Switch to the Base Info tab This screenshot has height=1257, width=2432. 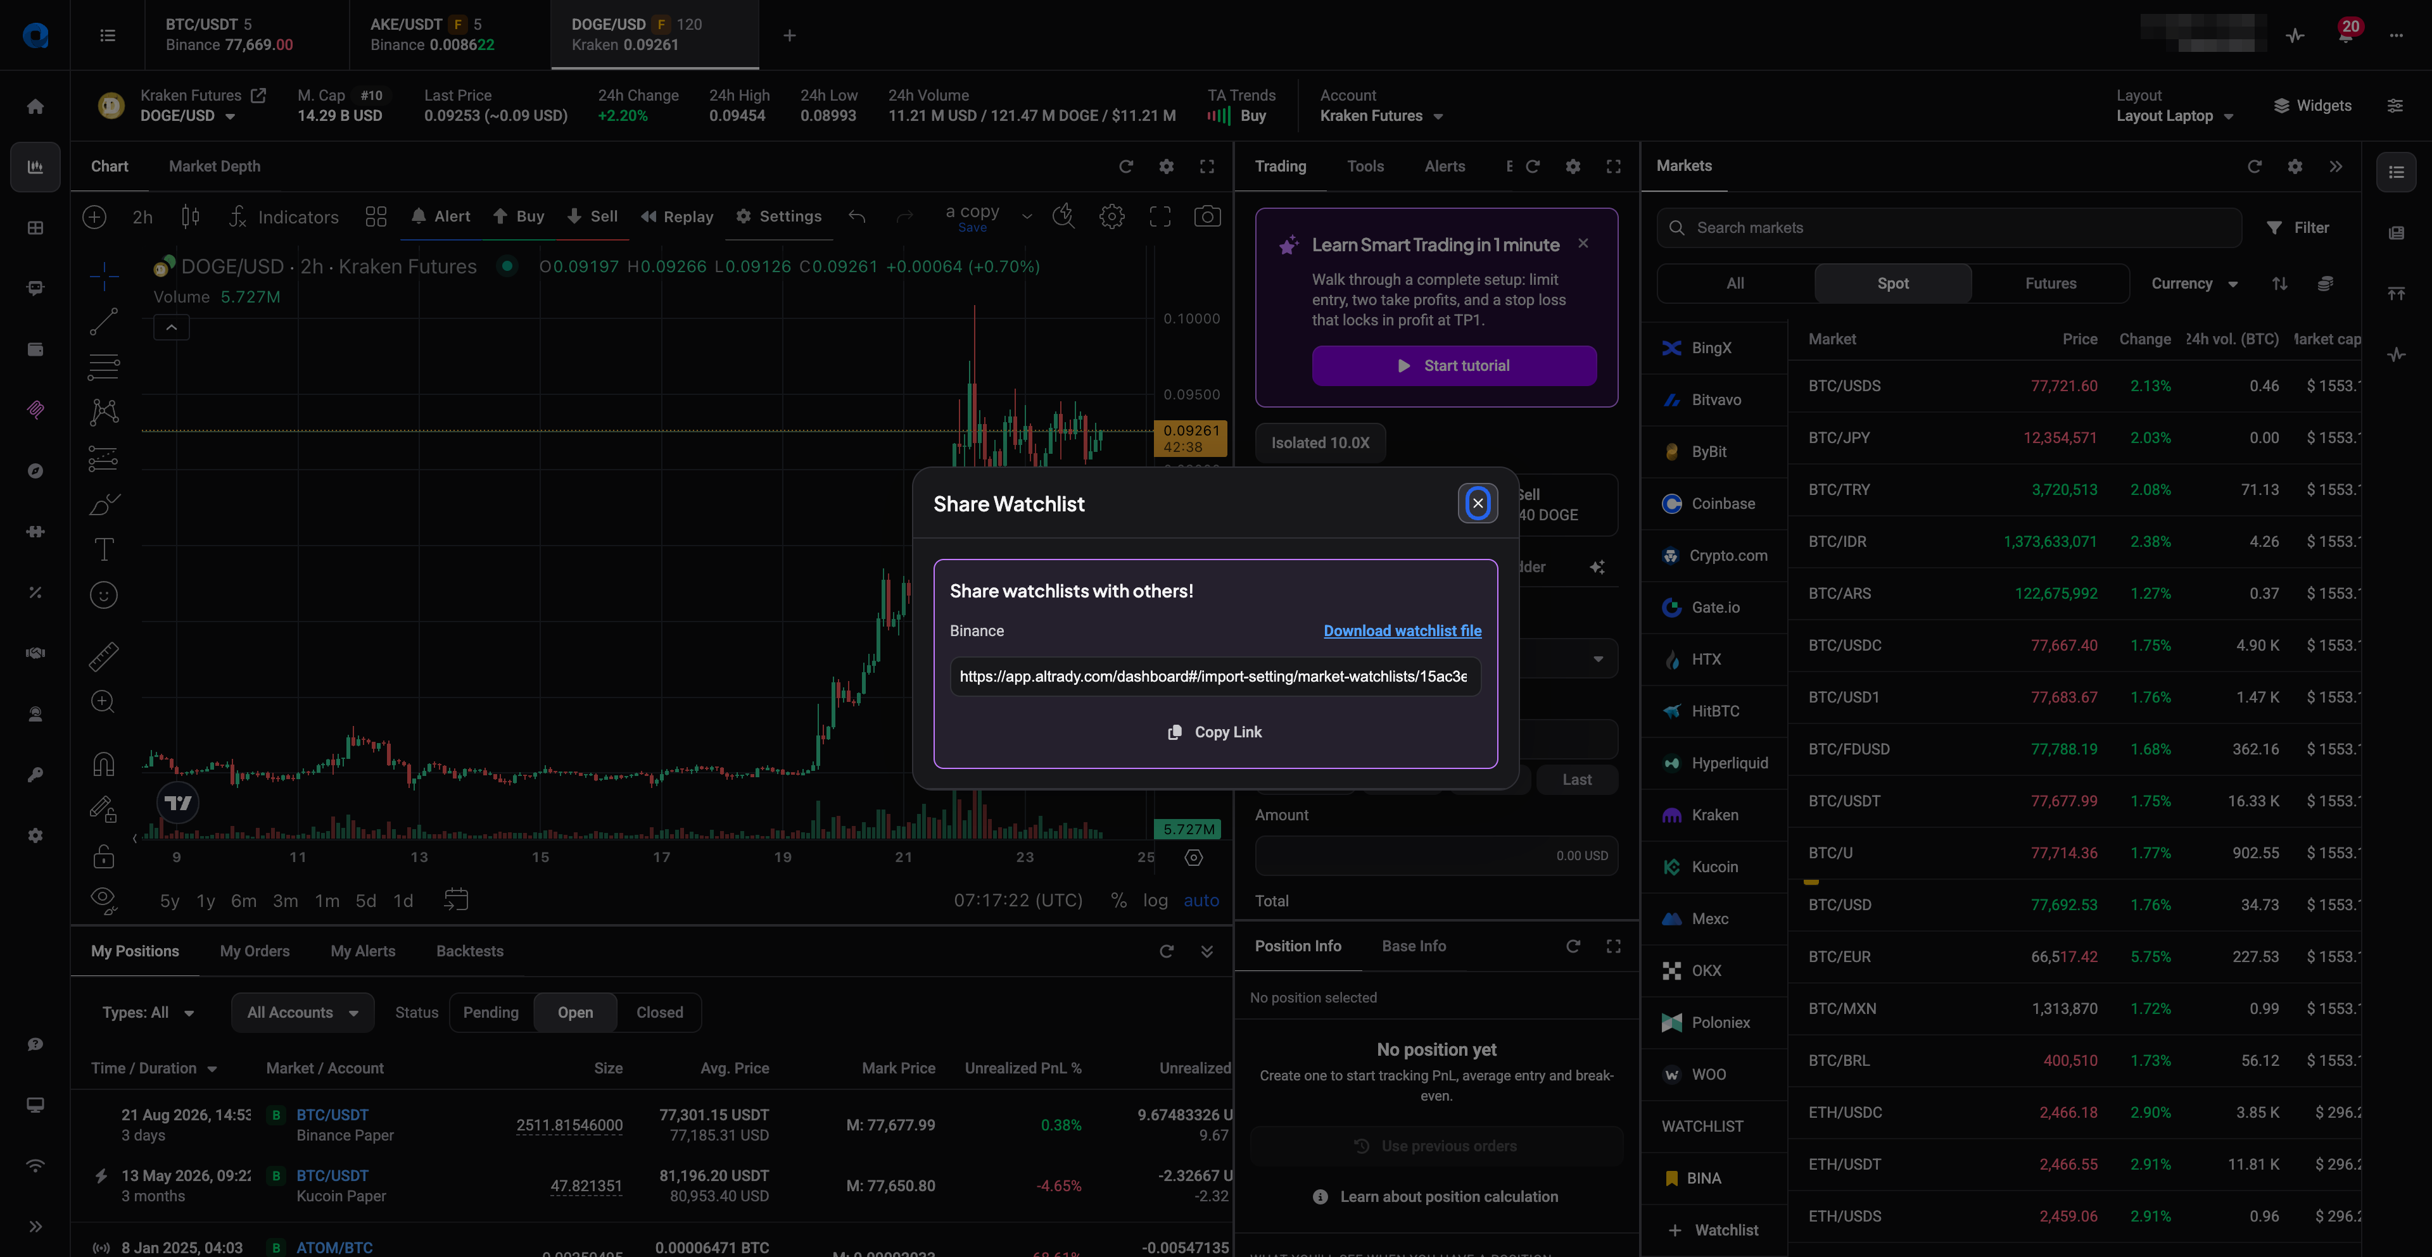point(1414,946)
